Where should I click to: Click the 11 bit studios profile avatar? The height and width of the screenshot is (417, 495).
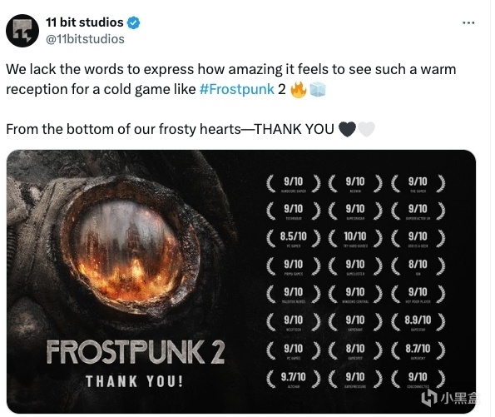[x=22, y=31]
